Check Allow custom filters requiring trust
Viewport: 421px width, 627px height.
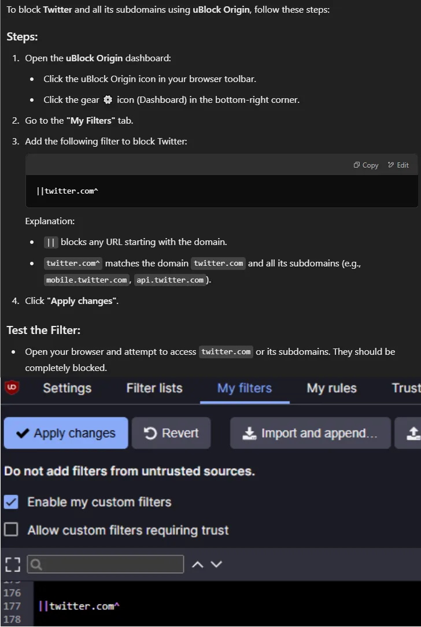[11, 529]
